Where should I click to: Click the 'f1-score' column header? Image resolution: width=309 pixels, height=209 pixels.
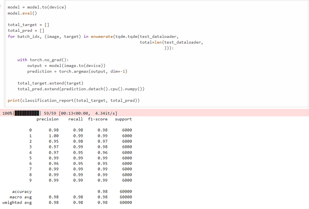tap(98, 119)
